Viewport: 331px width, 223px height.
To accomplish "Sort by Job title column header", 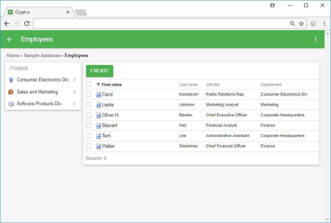I will pyautogui.click(x=212, y=85).
